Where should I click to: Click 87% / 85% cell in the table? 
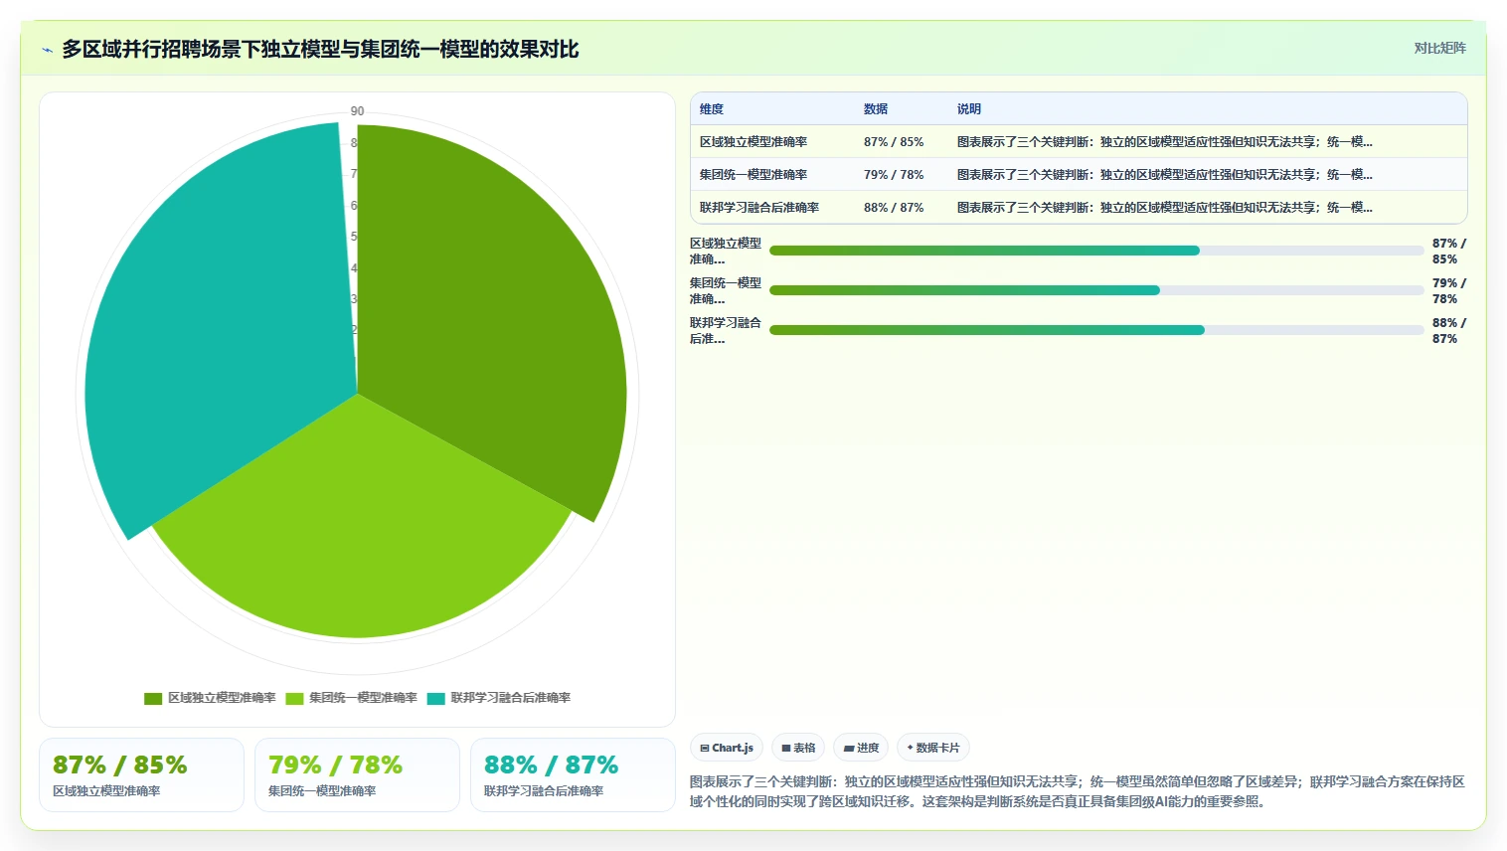[x=894, y=142]
